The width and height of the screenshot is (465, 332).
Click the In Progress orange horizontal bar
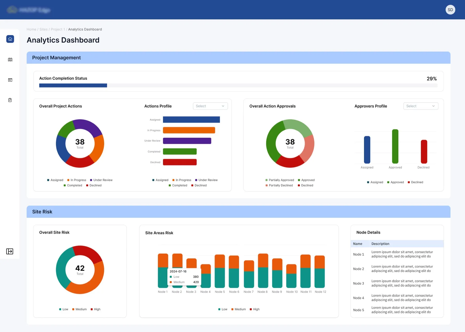pyautogui.click(x=189, y=130)
